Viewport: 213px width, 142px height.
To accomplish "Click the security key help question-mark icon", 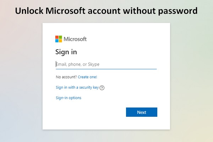I will [102, 88].
